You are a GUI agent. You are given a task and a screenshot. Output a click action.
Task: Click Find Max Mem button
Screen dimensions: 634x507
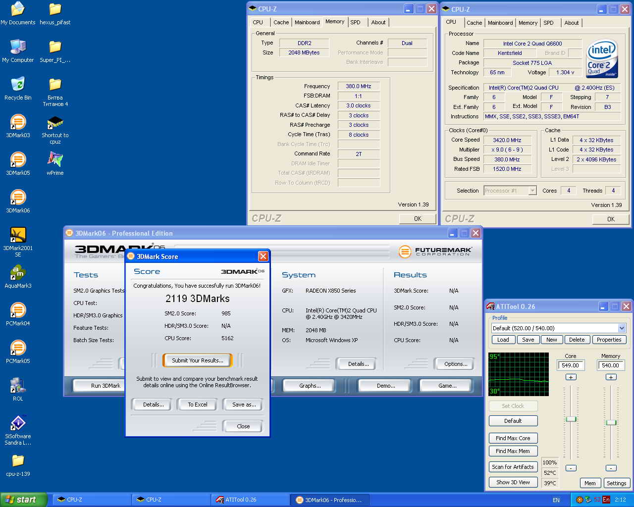(513, 451)
